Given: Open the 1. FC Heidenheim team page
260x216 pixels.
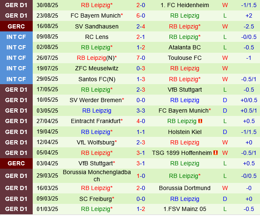Looking at the screenshot, I should tap(185, 5).
